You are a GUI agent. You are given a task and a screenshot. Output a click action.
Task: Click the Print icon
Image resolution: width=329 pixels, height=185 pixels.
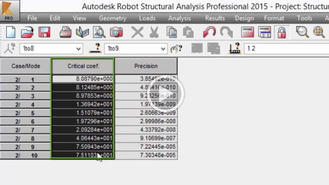click(x=65, y=32)
